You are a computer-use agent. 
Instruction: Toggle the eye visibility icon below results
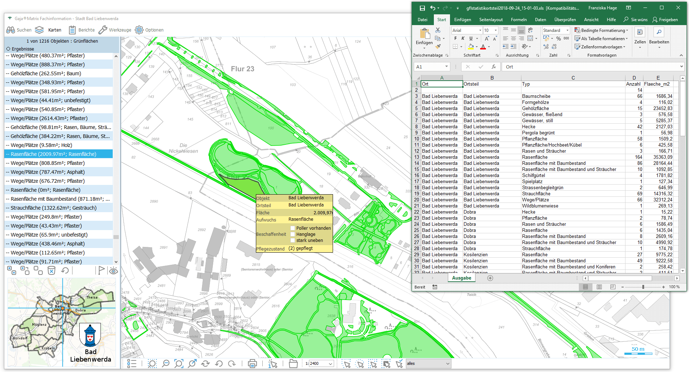(113, 271)
